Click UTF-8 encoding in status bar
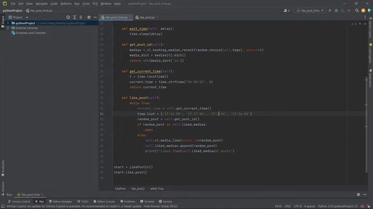The image size is (373, 209). tap(298, 207)
